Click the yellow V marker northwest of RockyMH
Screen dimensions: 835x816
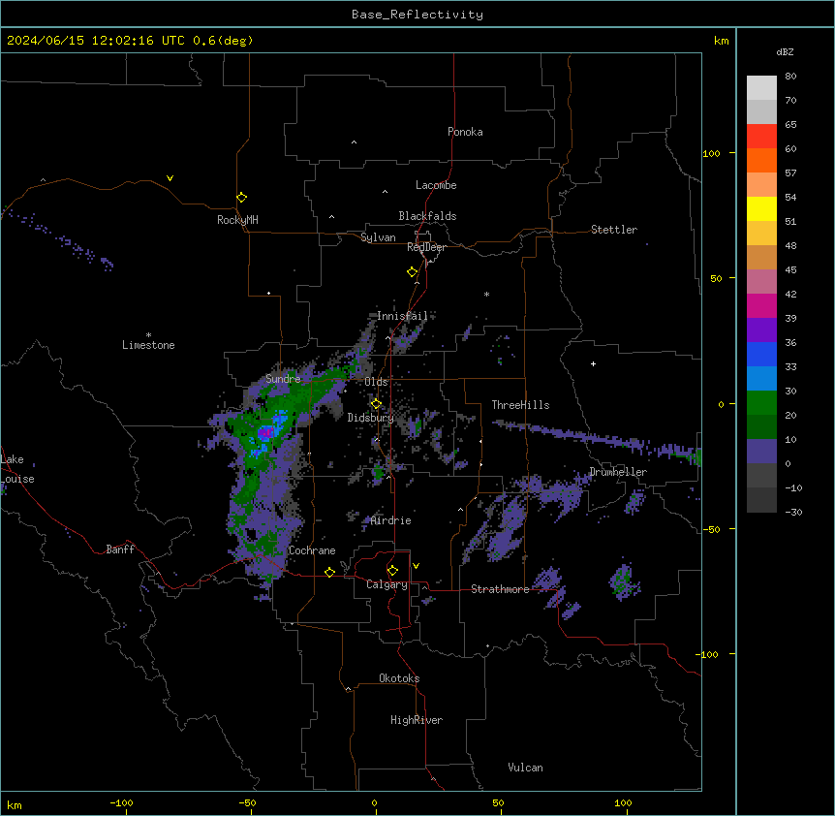pos(170,178)
